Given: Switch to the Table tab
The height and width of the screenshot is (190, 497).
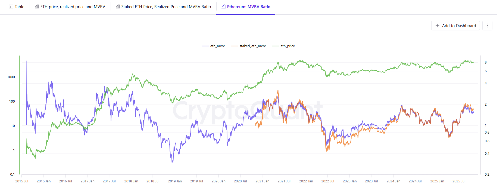Looking at the screenshot, I should tap(19, 7).
